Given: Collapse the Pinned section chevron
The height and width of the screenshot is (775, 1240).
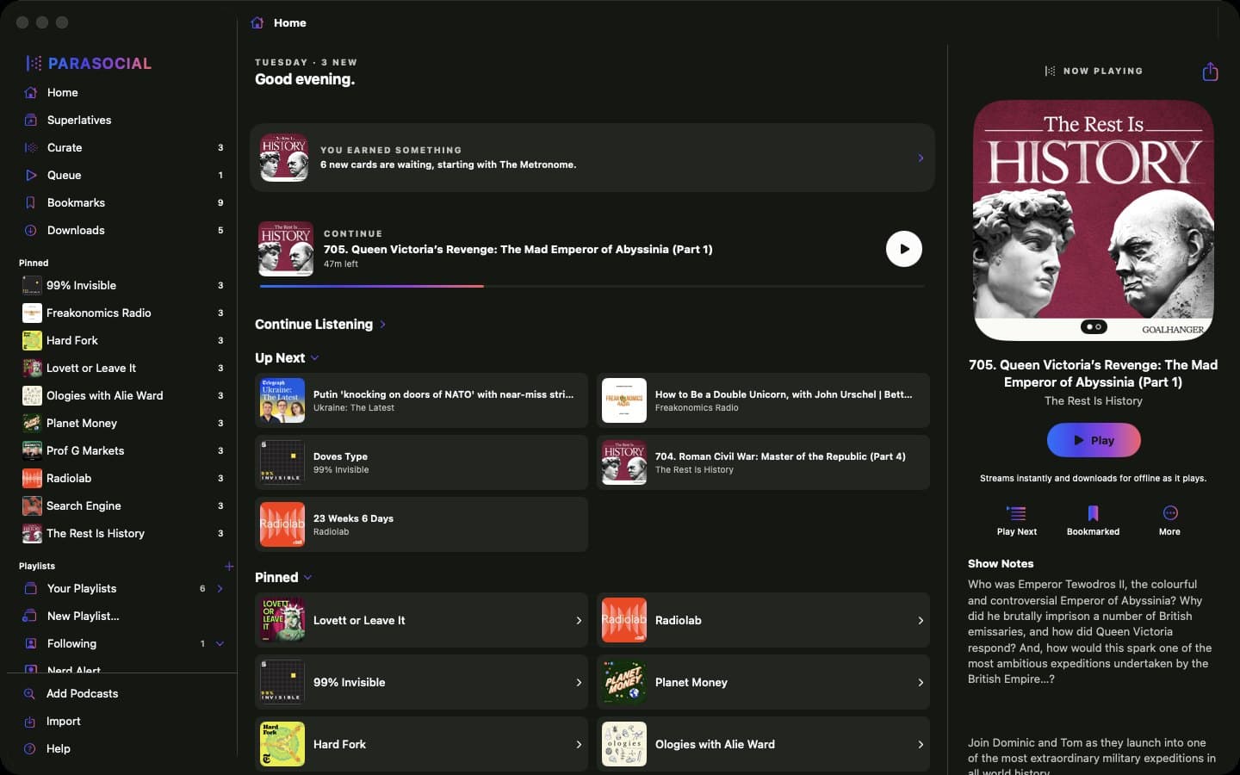Looking at the screenshot, I should tap(307, 577).
